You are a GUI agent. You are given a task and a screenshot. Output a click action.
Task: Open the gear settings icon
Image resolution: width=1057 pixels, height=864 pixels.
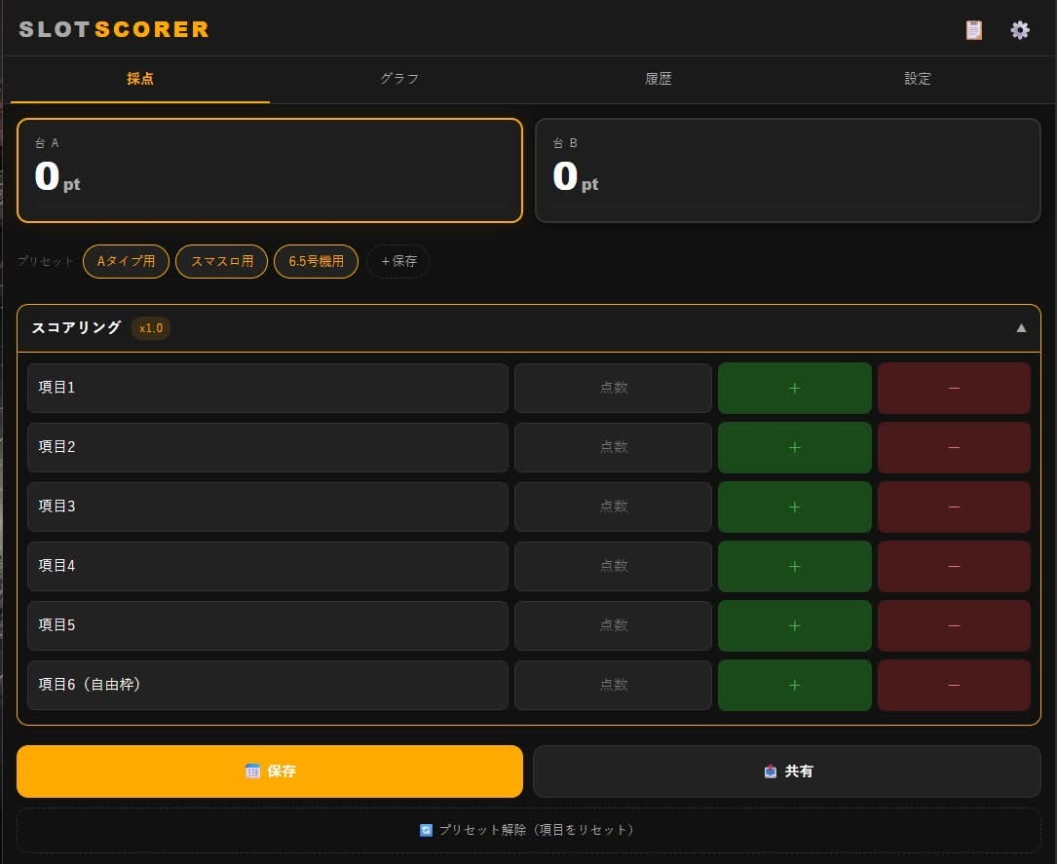pyautogui.click(x=1019, y=29)
